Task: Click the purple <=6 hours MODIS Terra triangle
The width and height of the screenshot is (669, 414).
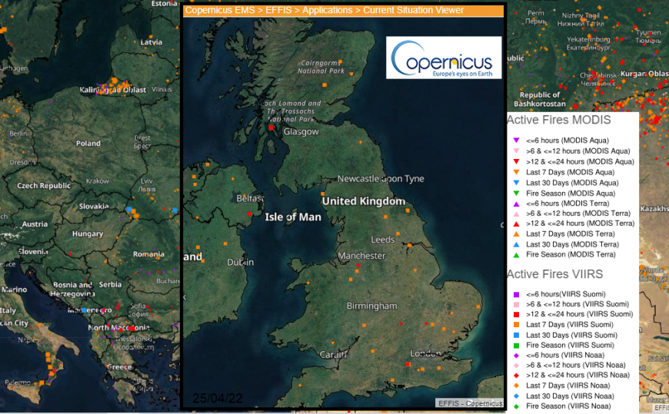Action: coord(516,204)
